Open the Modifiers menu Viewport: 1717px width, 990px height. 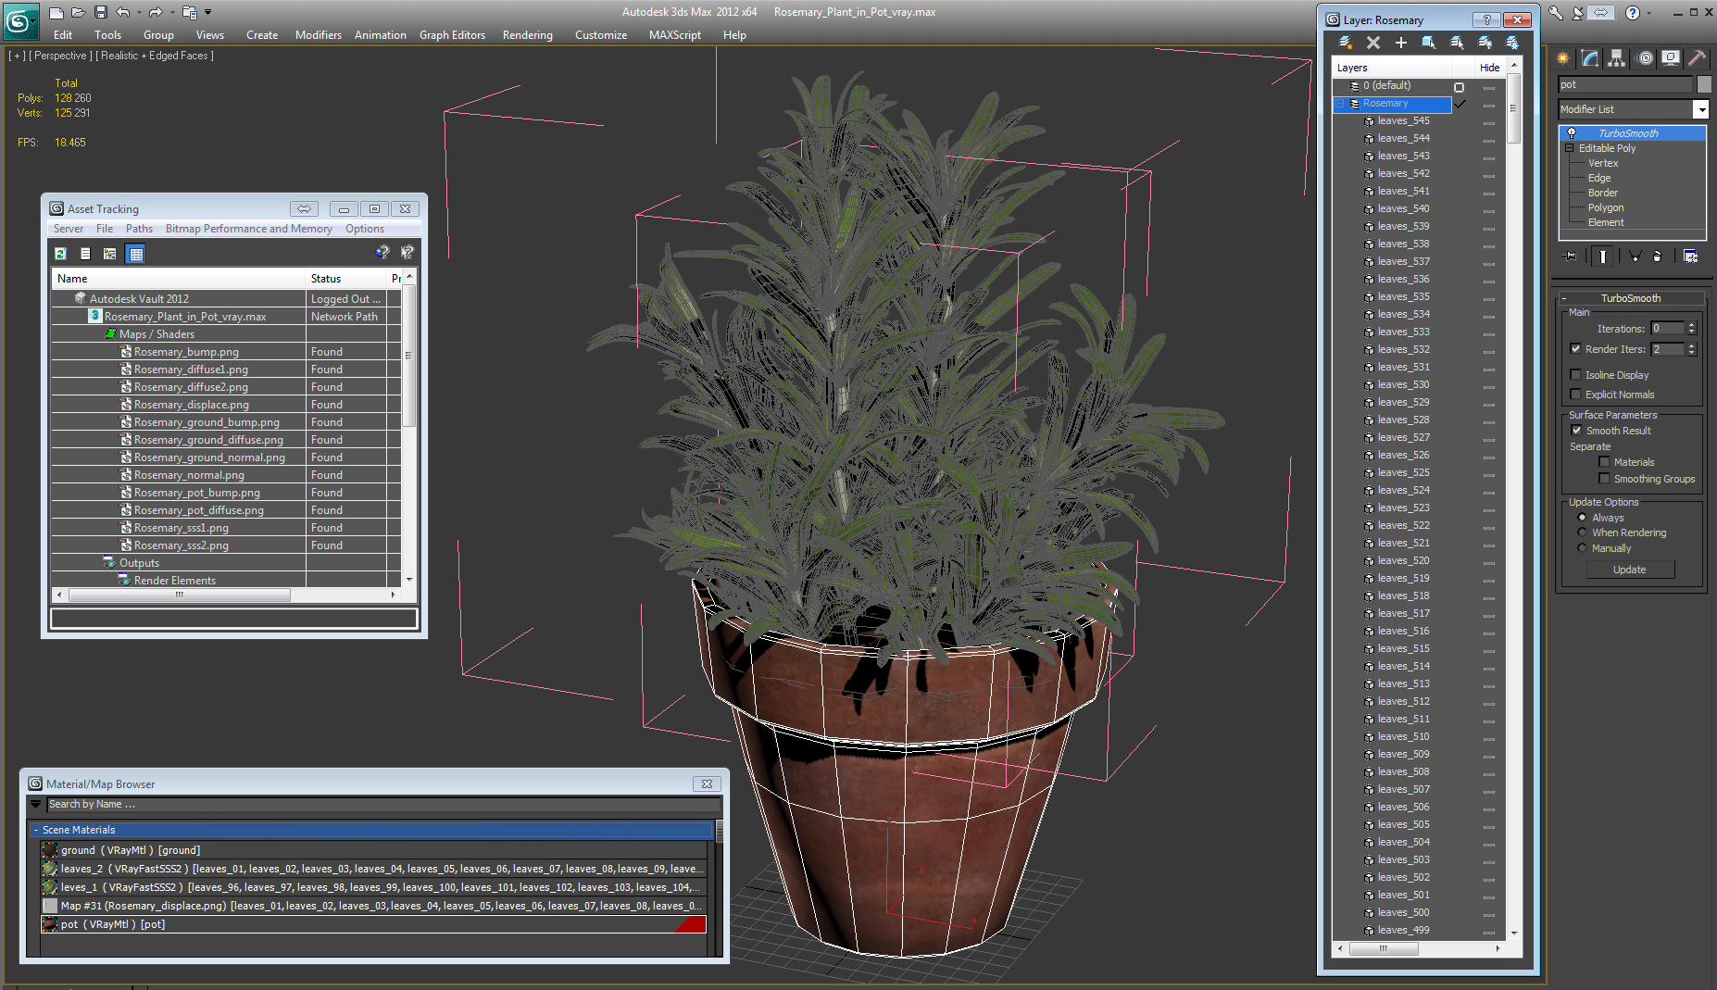click(x=318, y=35)
